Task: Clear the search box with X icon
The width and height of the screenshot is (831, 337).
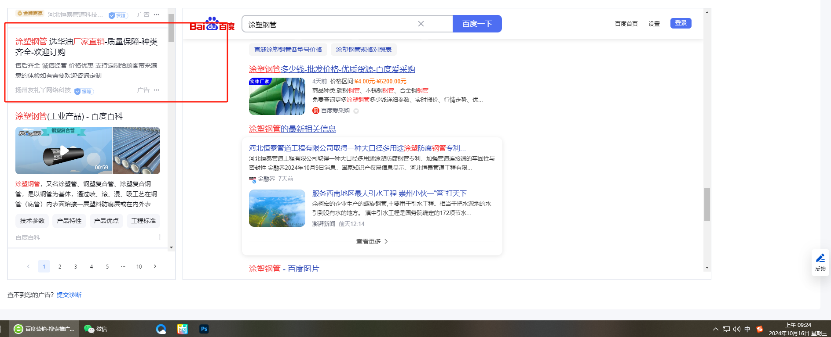Action: click(421, 24)
